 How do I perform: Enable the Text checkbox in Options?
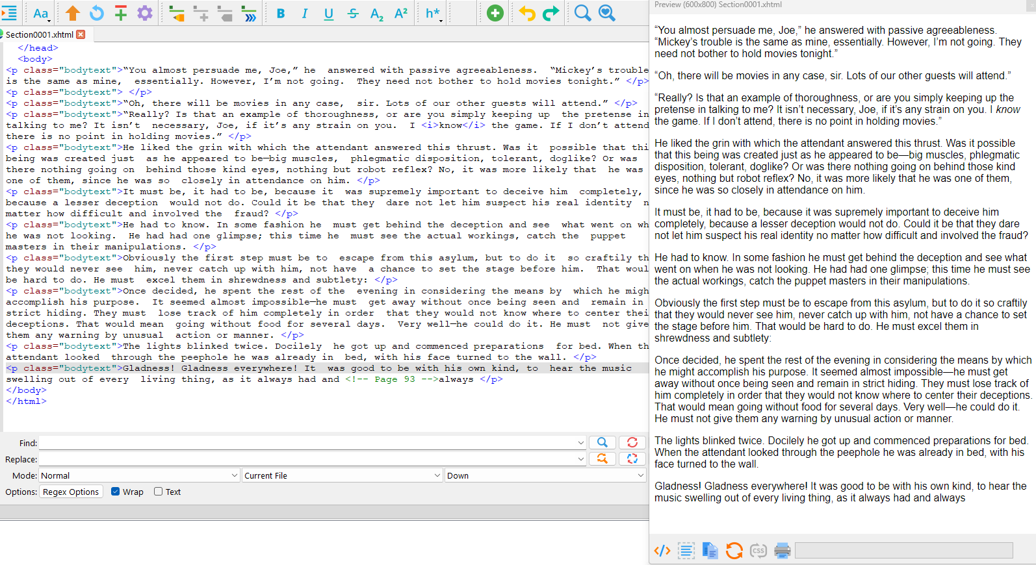click(158, 492)
